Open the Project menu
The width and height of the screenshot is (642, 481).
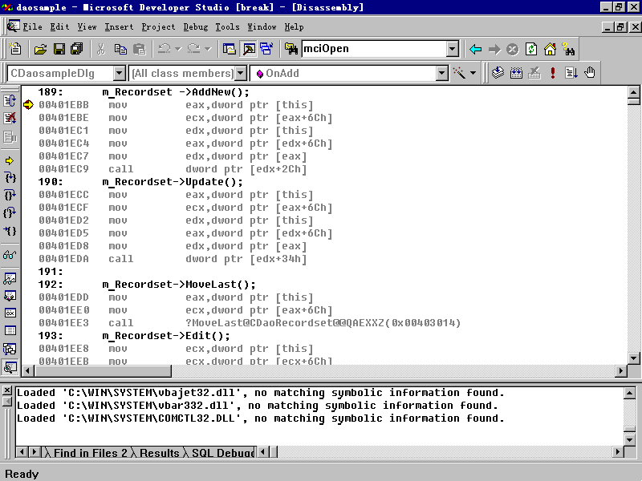[158, 27]
